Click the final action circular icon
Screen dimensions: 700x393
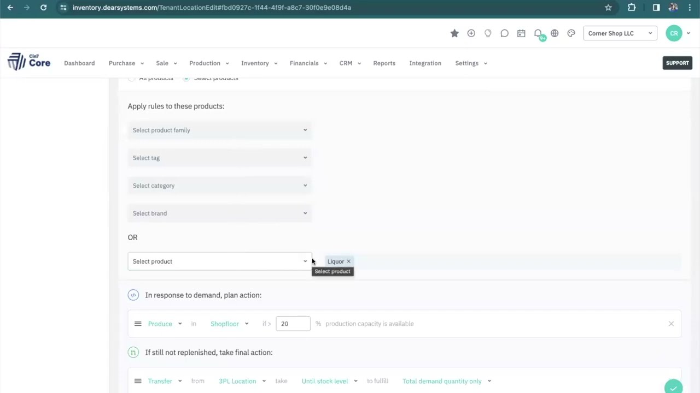point(133,353)
